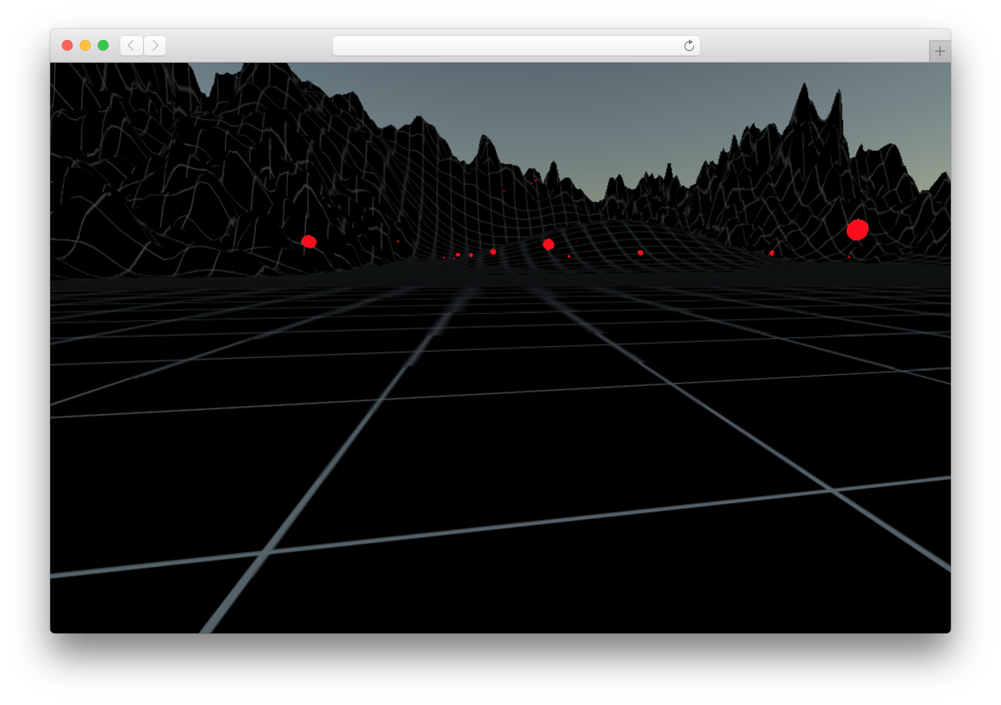Image resolution: width=1001 pixels, height=705 pixels.
Task: Click the small red sphere left of the largest sphere
Action: point(771,253)
